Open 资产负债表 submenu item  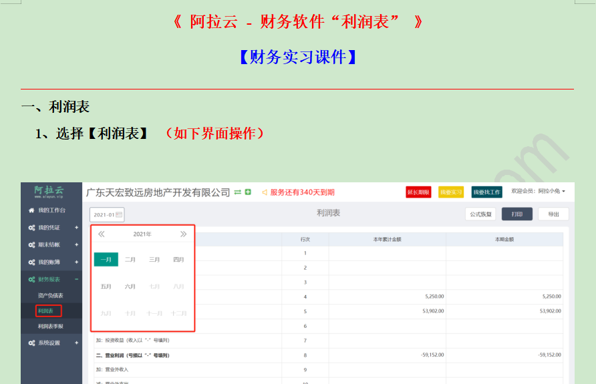click(x=51, y=295)
